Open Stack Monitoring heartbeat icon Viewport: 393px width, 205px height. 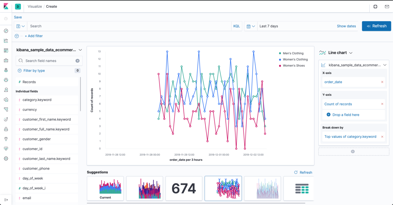point(6,149)
